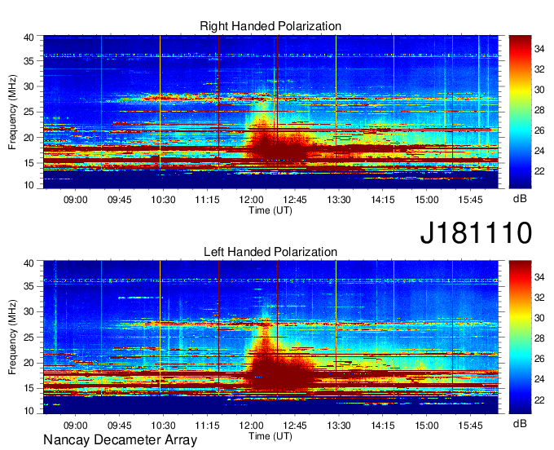
Task: Click the 15:45 tick under Left Handed plot
Action: [470, 425]
